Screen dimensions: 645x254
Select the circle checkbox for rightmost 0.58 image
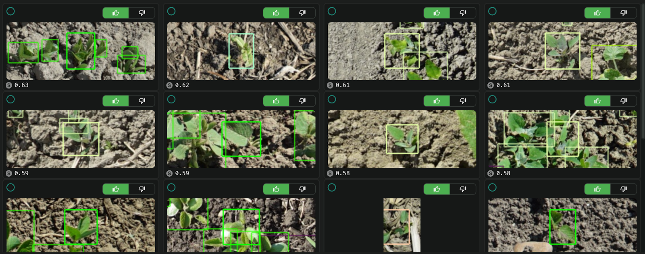[x=492, y=99]
